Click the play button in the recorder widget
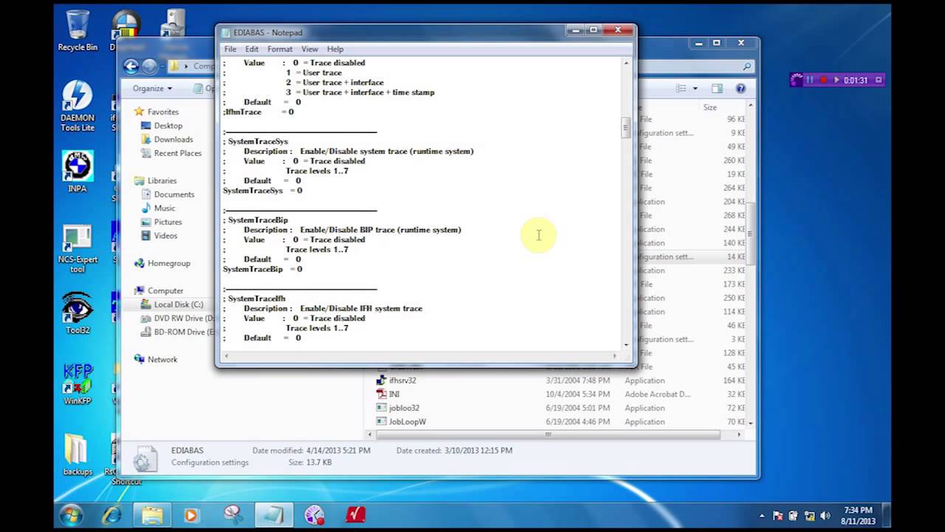The width and height of the screenshot is (945, 532). 836,80
